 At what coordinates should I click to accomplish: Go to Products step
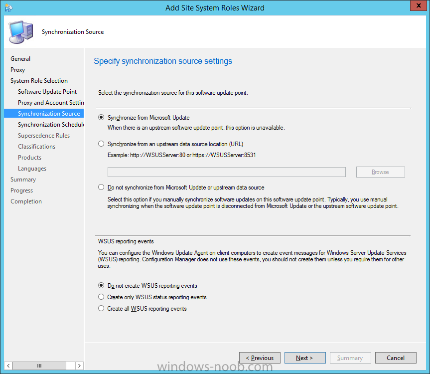pos(29,158)
